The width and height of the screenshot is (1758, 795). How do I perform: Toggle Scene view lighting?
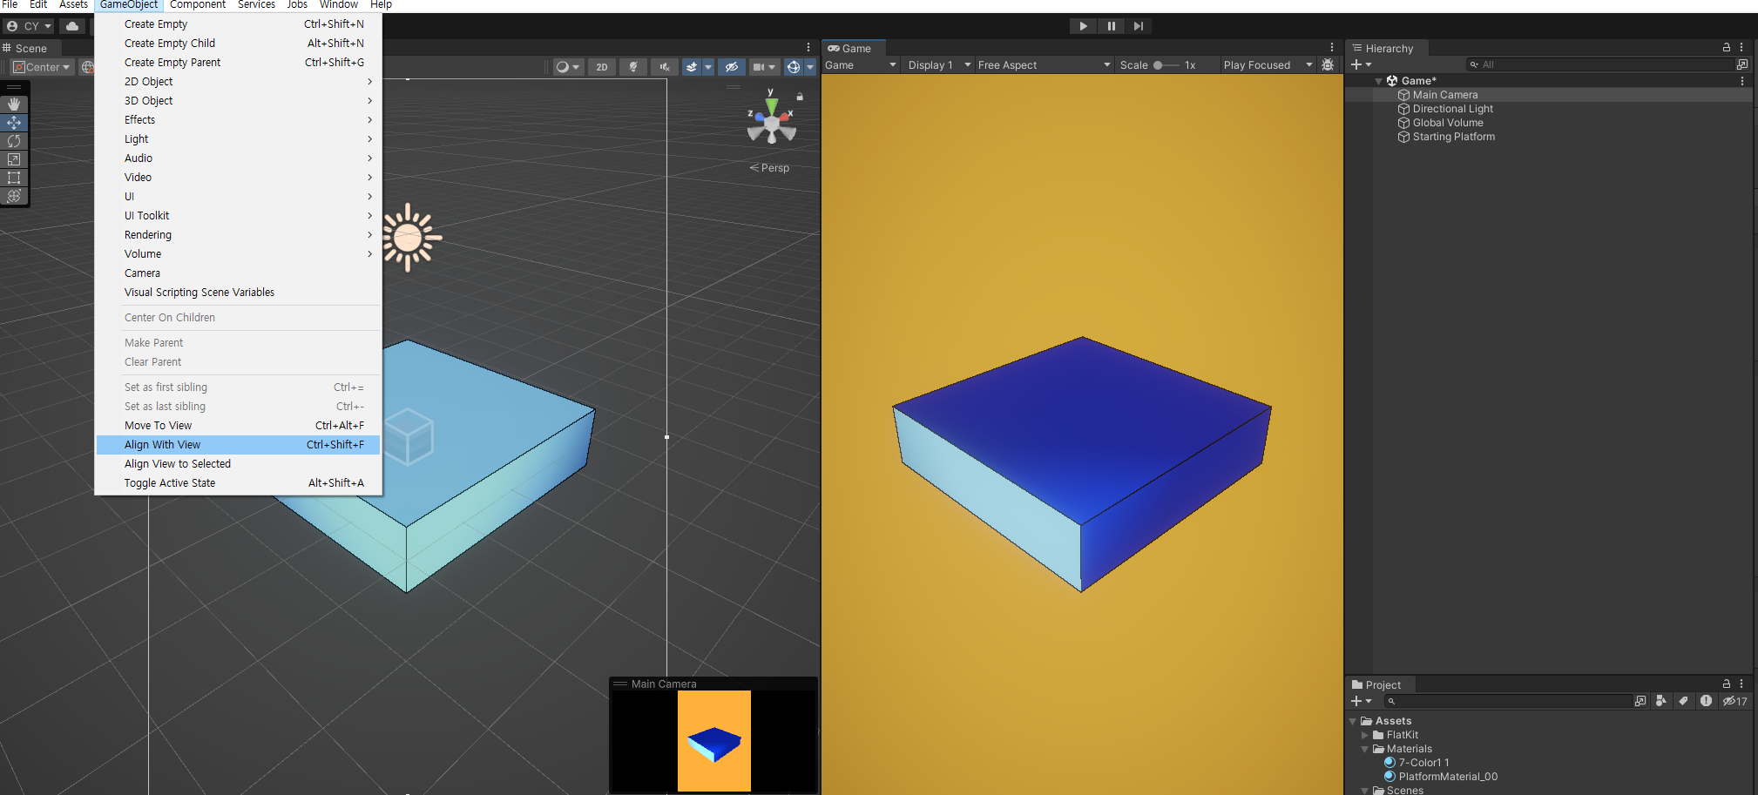pos(633,67)
